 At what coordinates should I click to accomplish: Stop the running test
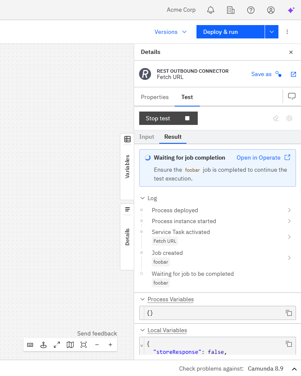(x=168, y=118)
